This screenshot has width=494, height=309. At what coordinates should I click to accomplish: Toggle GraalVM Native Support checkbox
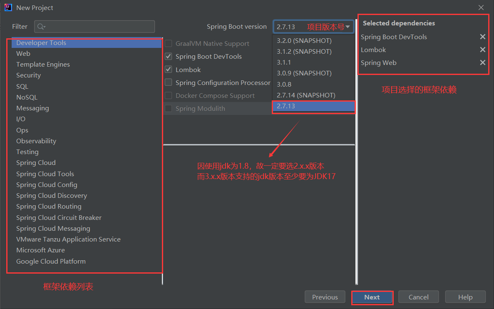click(x=169, y=43)
